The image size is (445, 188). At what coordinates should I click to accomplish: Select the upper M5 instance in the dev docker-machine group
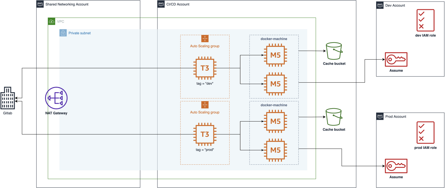(x=275, y=55)
